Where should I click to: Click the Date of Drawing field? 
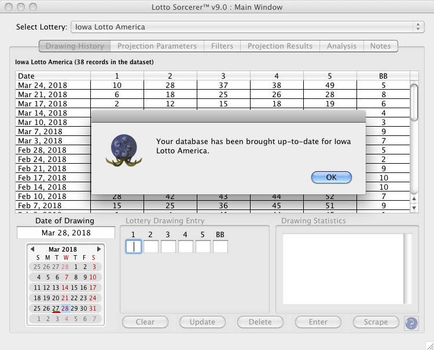(x=66, y=233)
